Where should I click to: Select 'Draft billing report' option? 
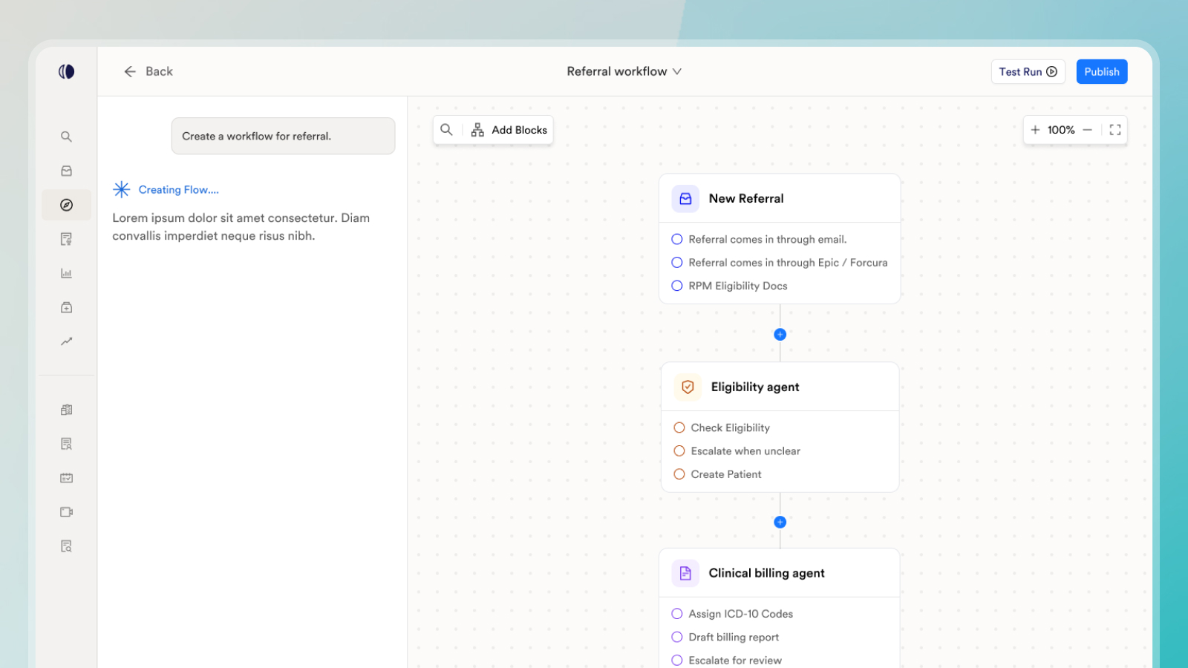pos(725,637)
